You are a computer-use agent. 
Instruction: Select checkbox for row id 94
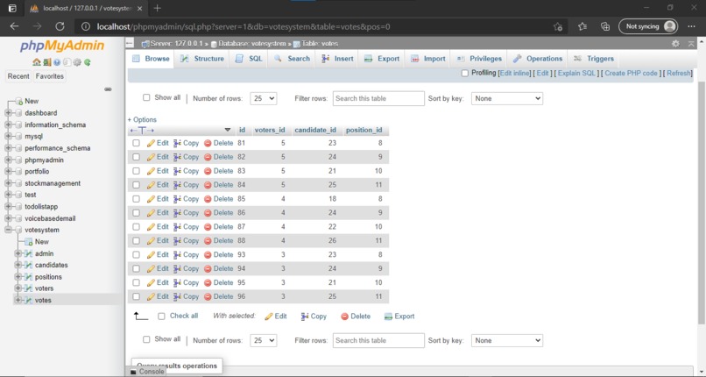click(x=136, y=269)
